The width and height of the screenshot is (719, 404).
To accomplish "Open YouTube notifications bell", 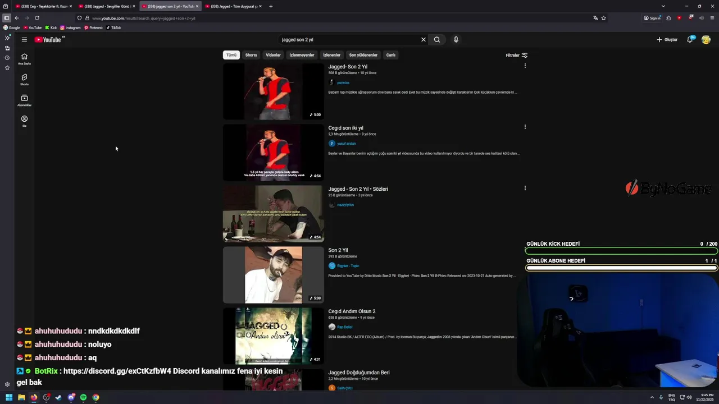I will point(690,39).
